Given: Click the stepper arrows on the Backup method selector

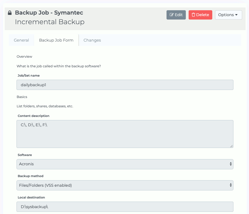Looking at the screenshot, I should coord(231,185).
